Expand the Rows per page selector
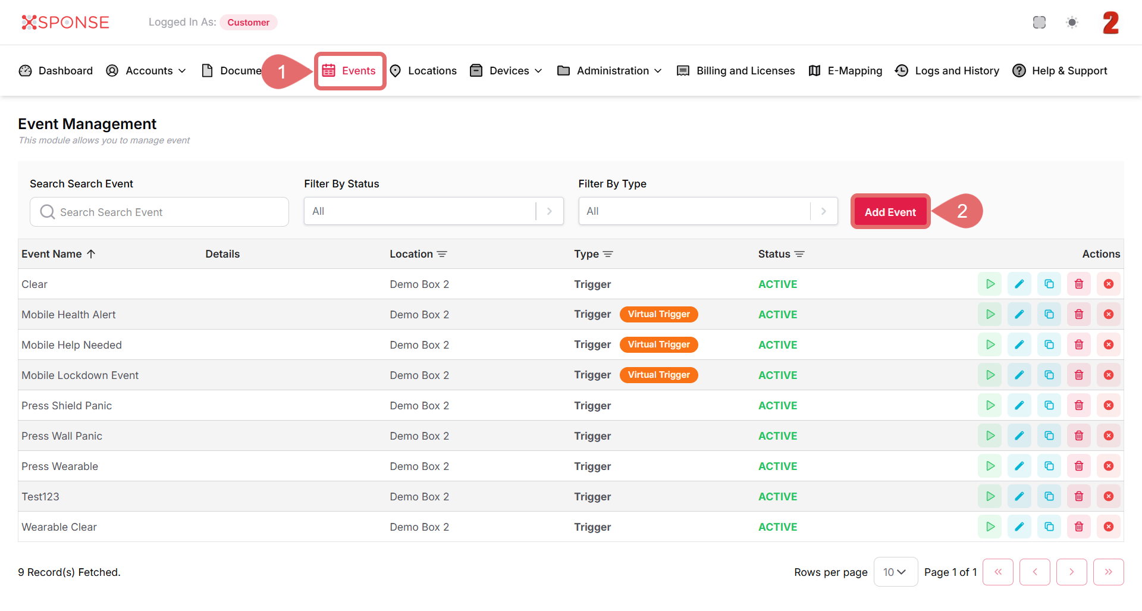The height and width of the screenshot is (611, 1142). click(895, 572)
